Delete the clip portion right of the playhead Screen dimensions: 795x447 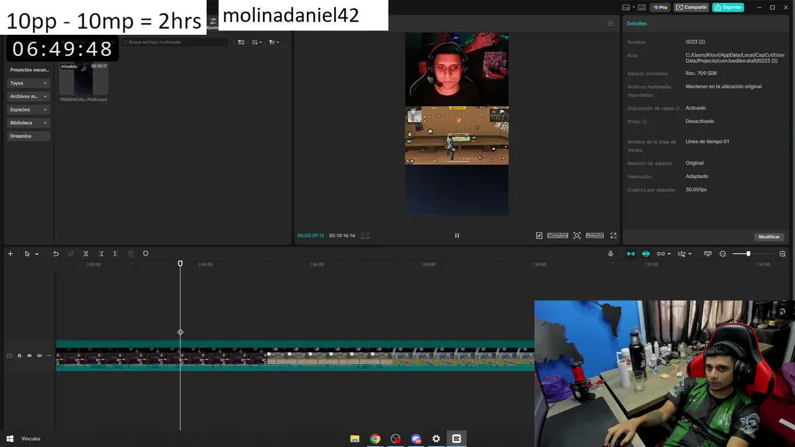tap(116, 253)
